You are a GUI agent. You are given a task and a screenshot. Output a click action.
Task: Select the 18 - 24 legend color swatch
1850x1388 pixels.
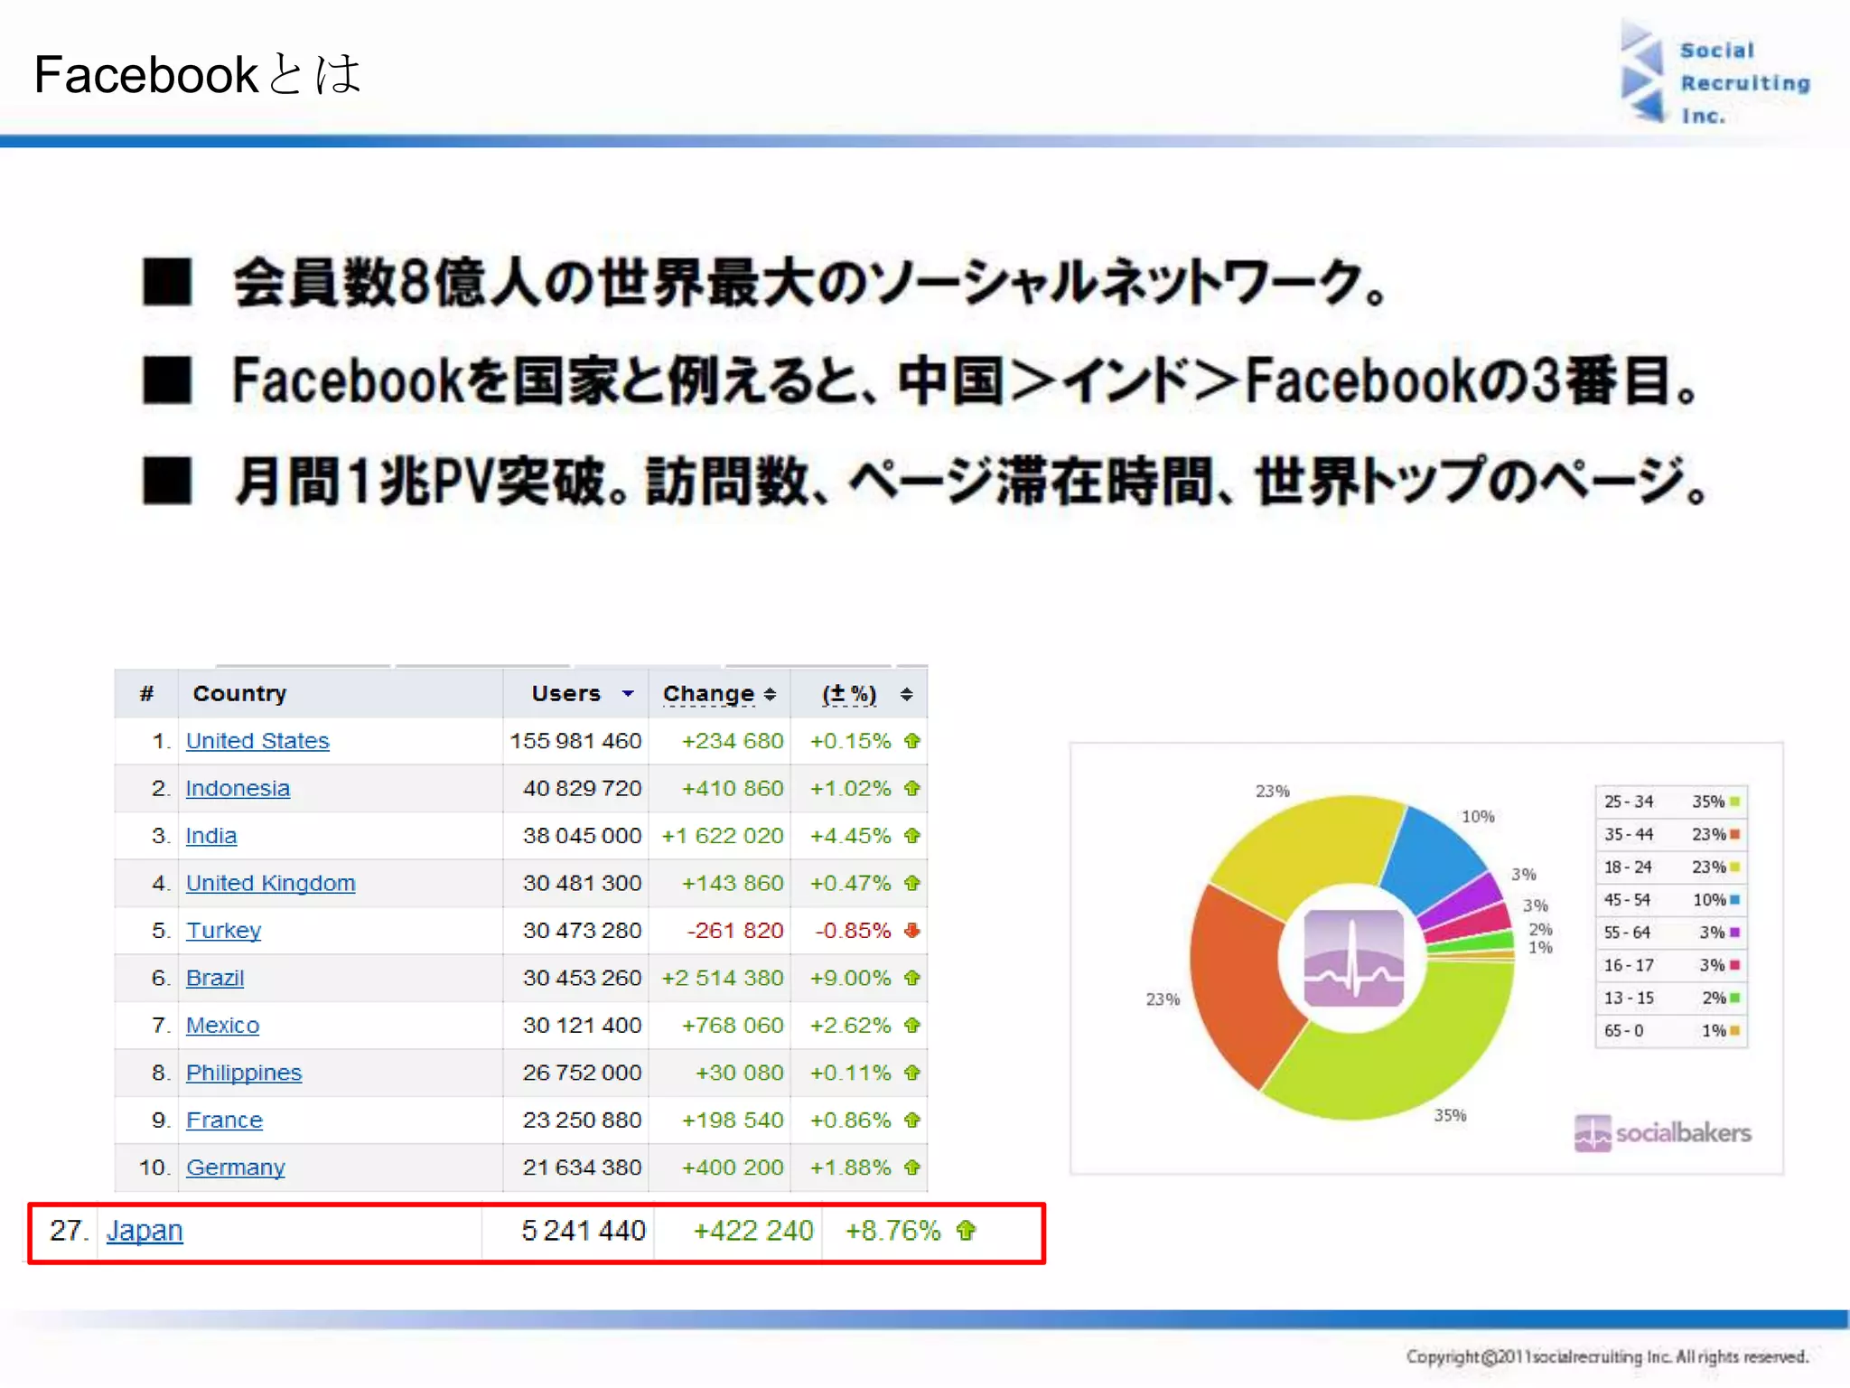pyautogui.click(x=1735, y=867)
